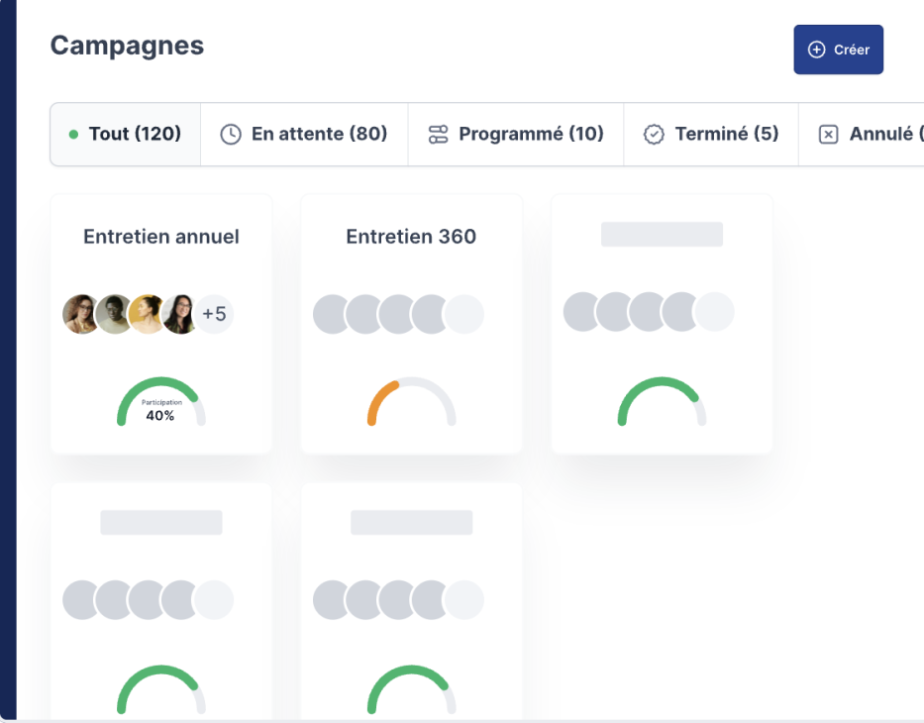
Task: Click the Annulé X-square icon
Action: click(829, 135)
